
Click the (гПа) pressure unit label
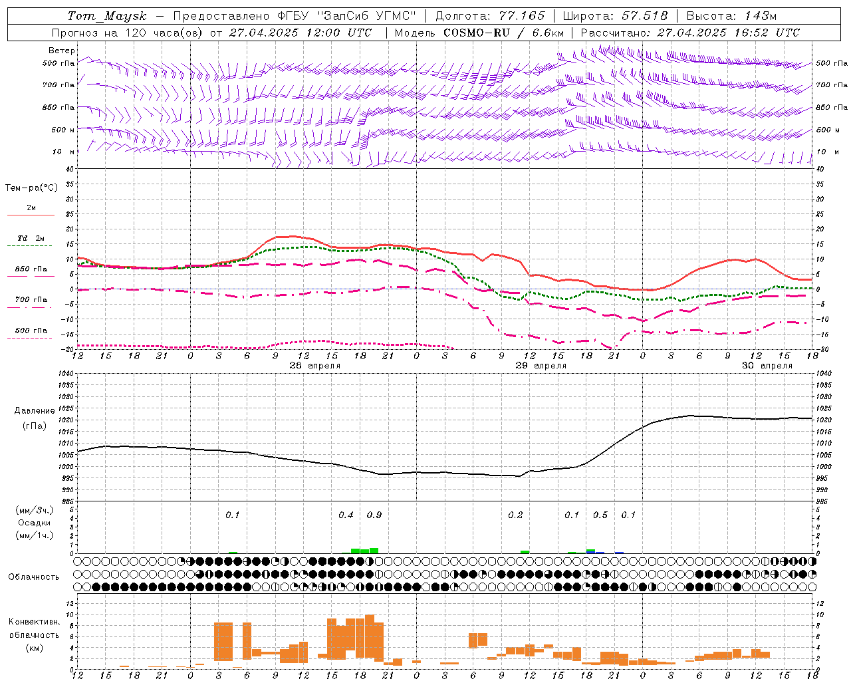[35, 426]
